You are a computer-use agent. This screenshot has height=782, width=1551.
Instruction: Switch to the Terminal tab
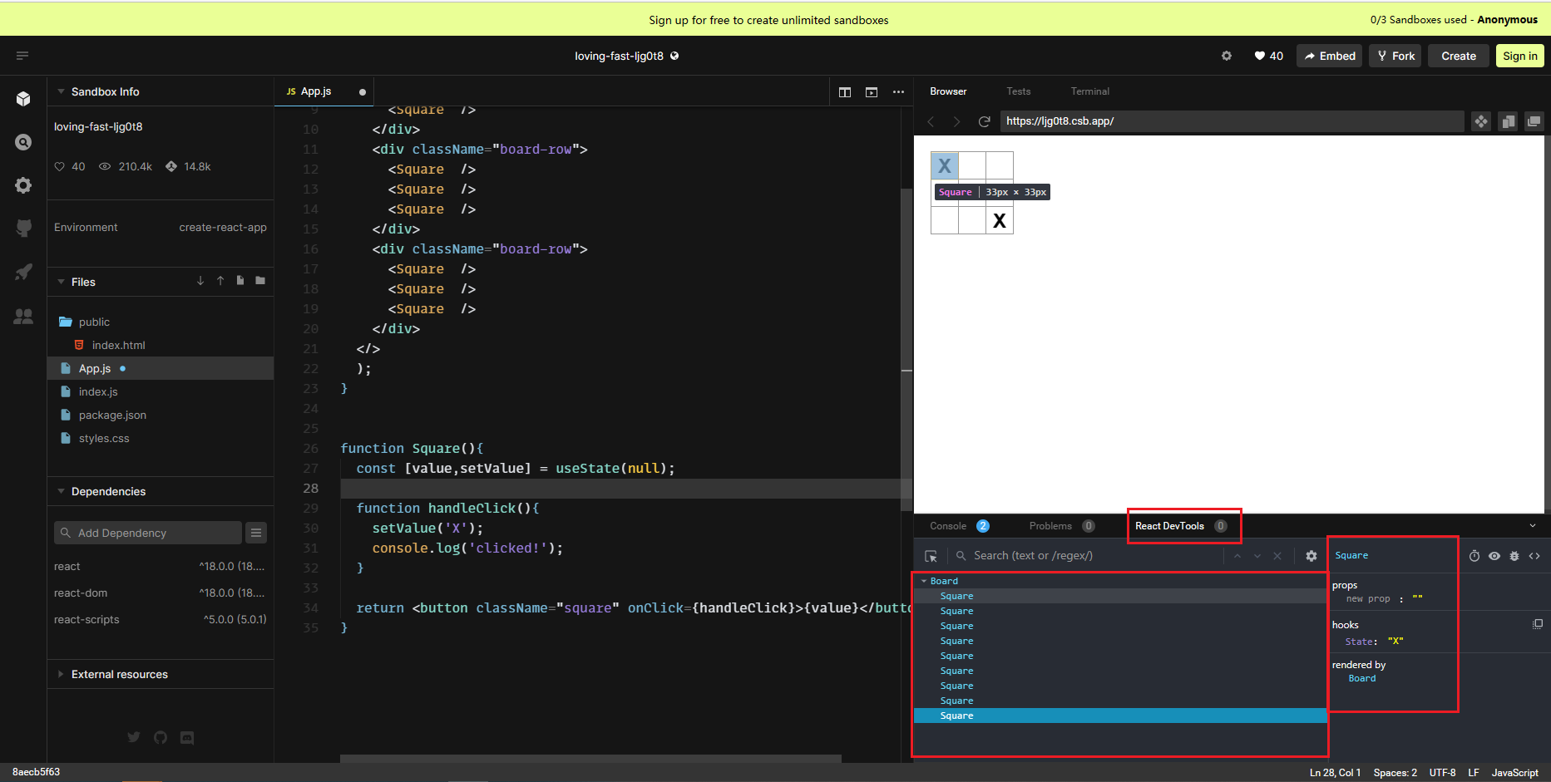click(x=1089, y=91)
